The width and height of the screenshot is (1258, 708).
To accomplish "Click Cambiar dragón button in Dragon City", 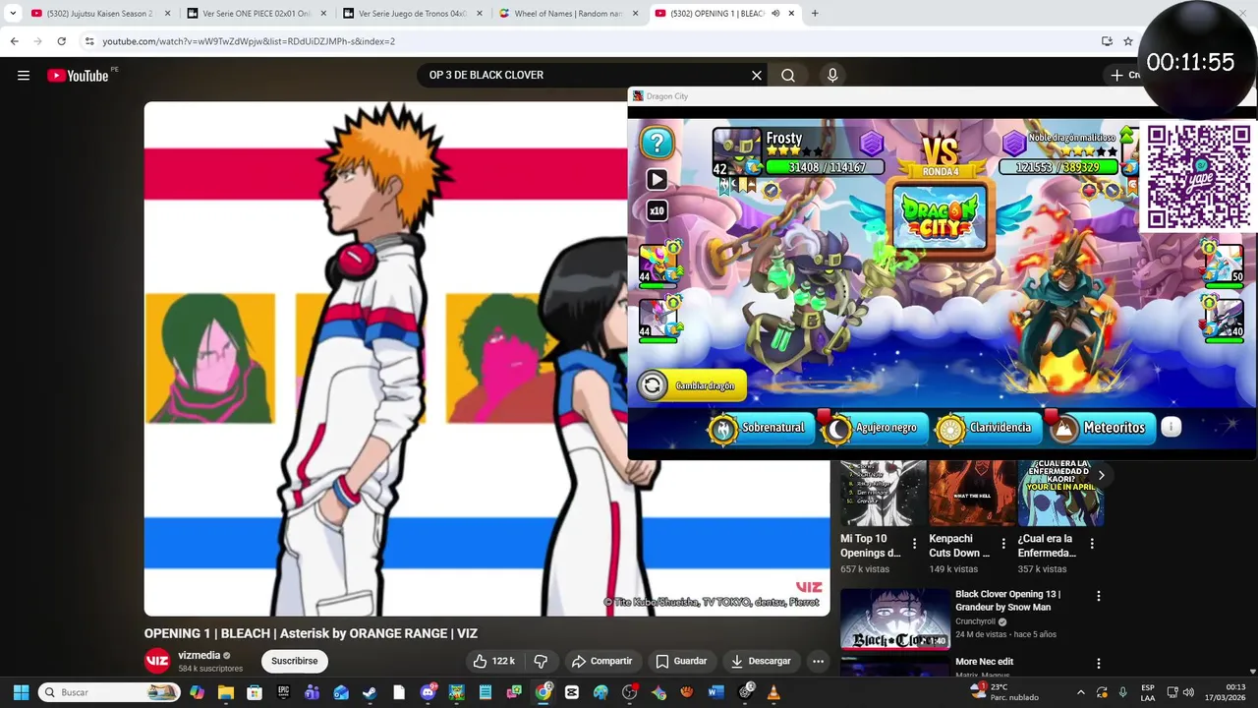I will [692, 385].
